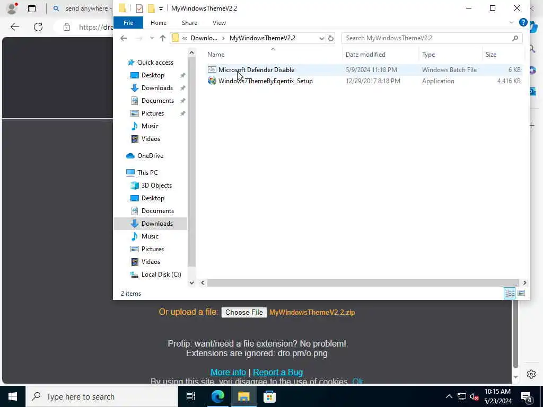Click Ok link in cookie notice
Viewport: 543px width, 407px height.
tap(357, 382)
